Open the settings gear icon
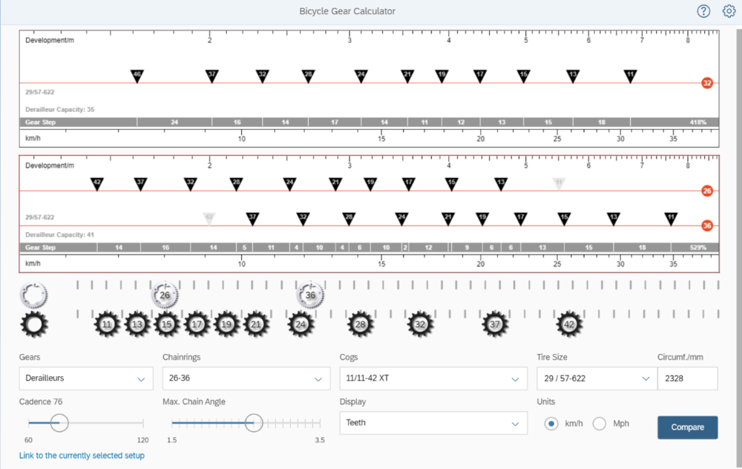Screen dimensions: 742x469 click(729, 11)
